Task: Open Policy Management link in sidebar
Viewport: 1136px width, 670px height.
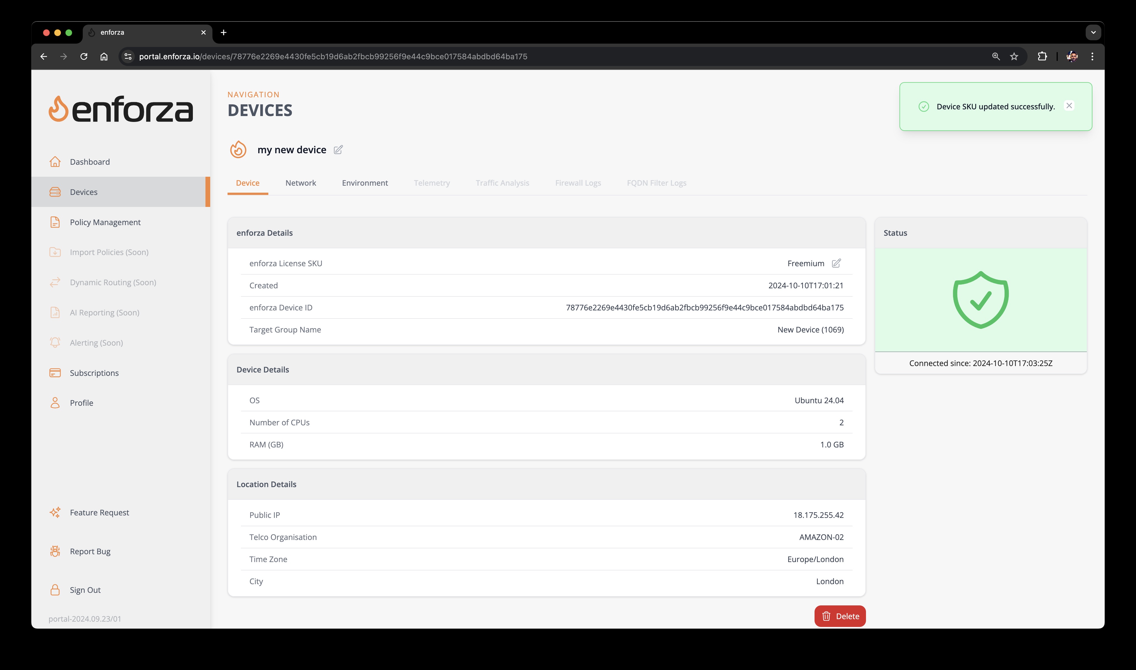Action: click(105, 222)
